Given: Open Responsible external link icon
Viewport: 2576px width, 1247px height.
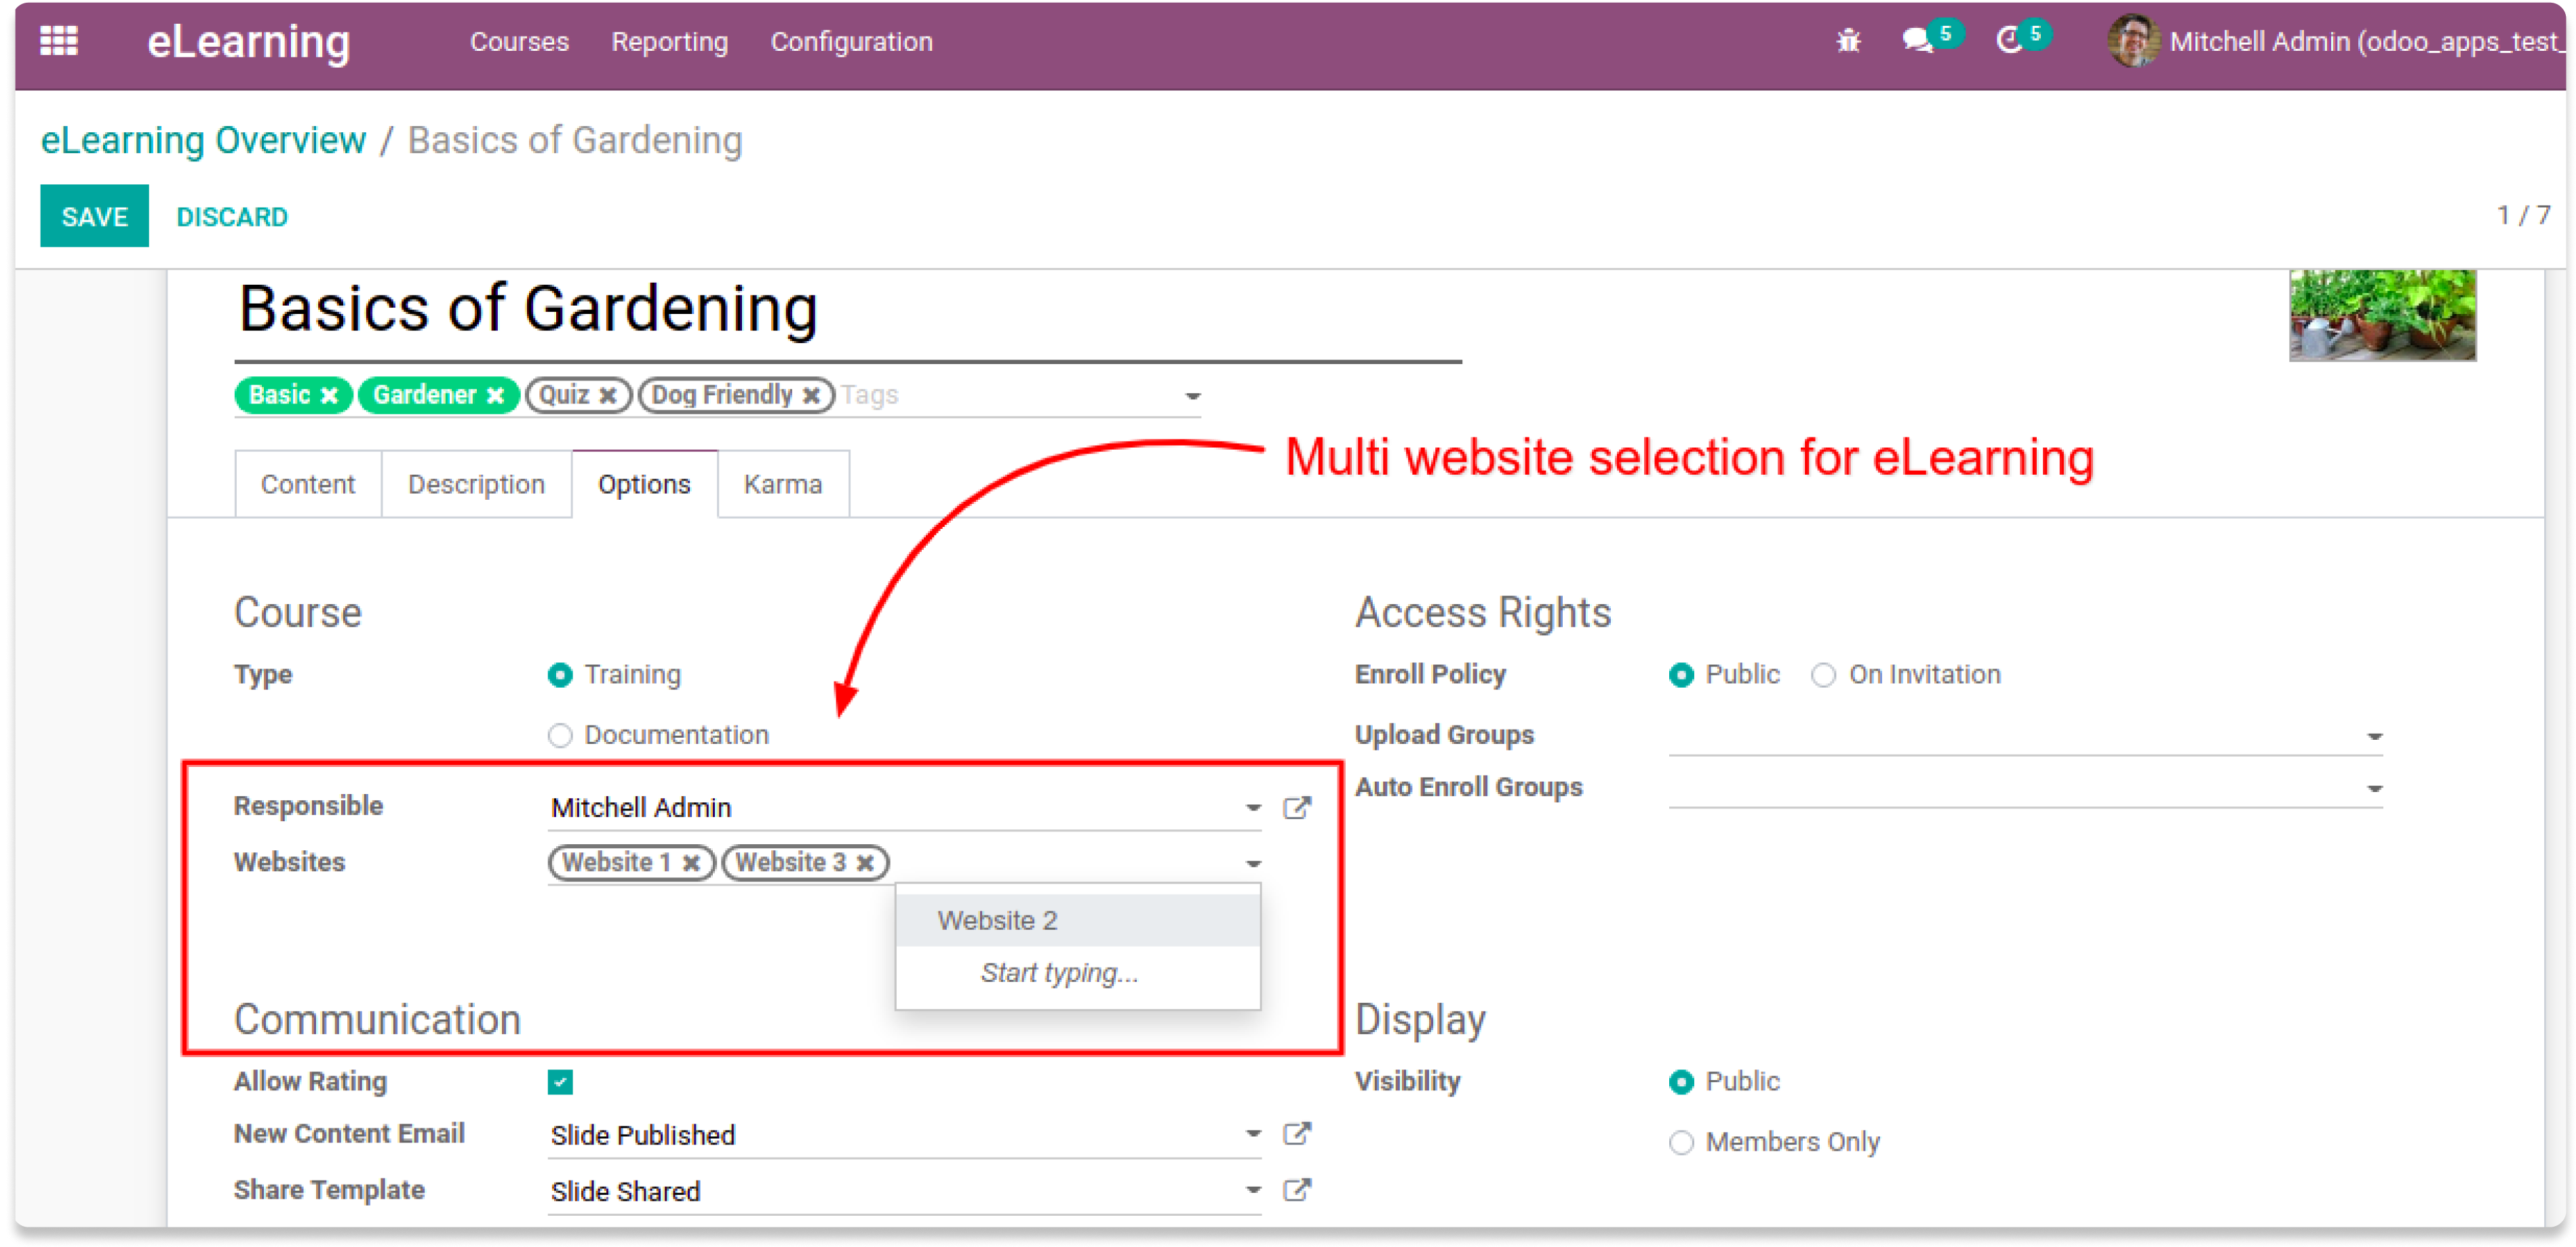Looking at the screenshot, I should [x=1296, y=808].
